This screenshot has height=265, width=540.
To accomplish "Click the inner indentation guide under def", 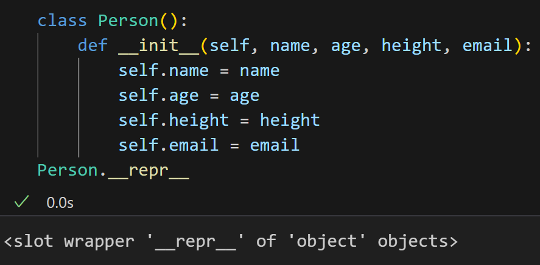I will click(79, 108).
